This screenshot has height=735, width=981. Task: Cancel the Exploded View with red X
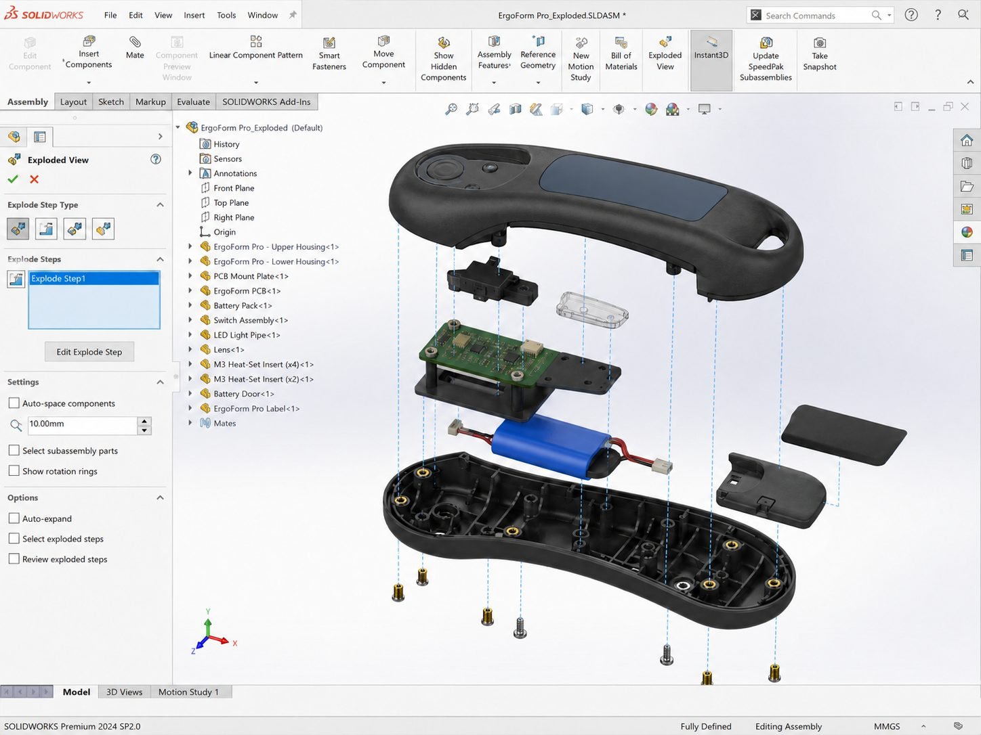pyautogui.click(x=35, y=179)
